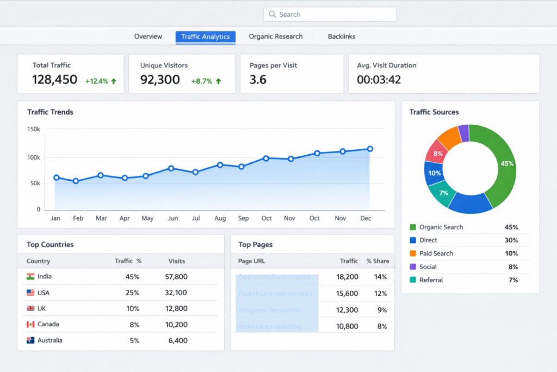Viewport: 557px width, 372px height.
Task: Switch to the Backlinks tab
Action: 341,36
